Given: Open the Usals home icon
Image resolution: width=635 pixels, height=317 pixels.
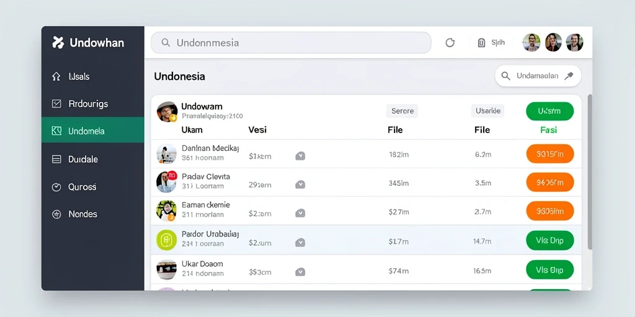Looking at the screenshot, I should click(56, 76).
